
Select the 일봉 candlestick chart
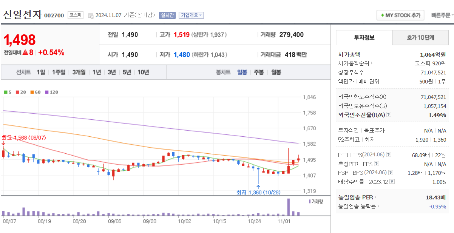pos(242,72)
